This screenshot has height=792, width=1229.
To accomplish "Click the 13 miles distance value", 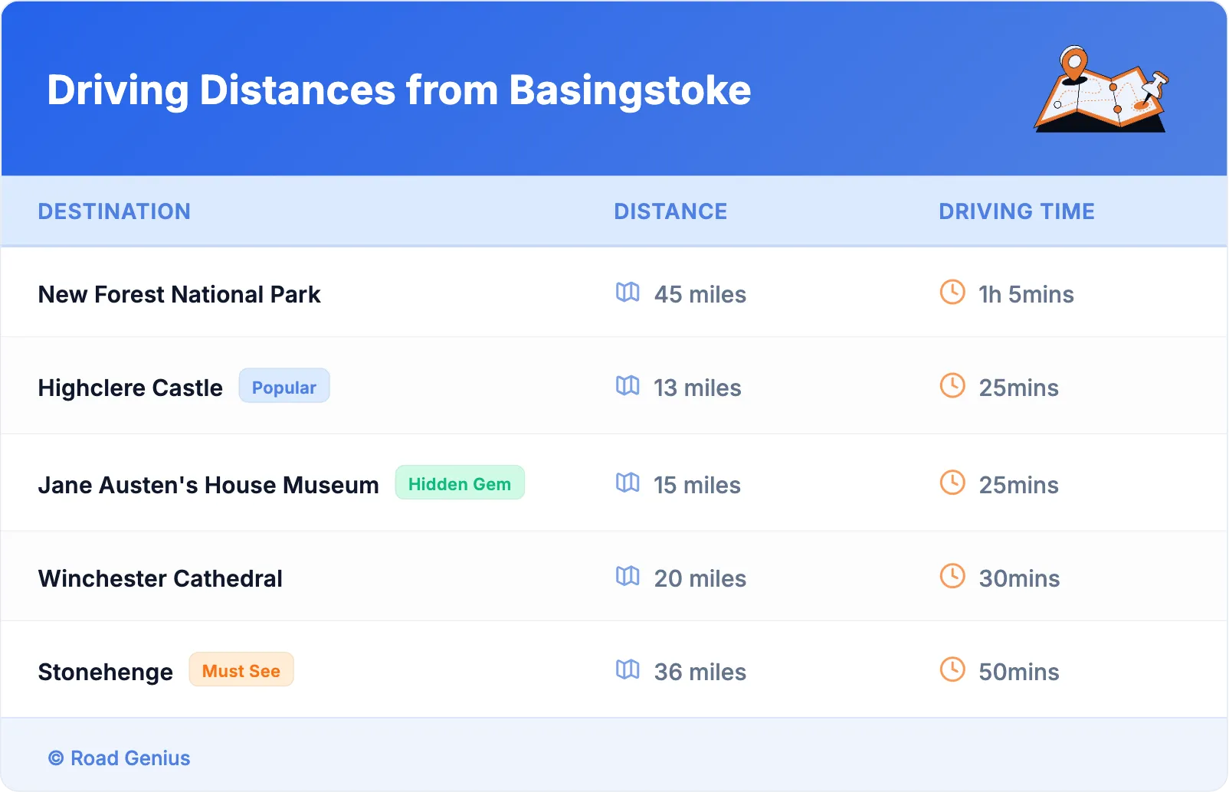I will click(x=697, y=388).
